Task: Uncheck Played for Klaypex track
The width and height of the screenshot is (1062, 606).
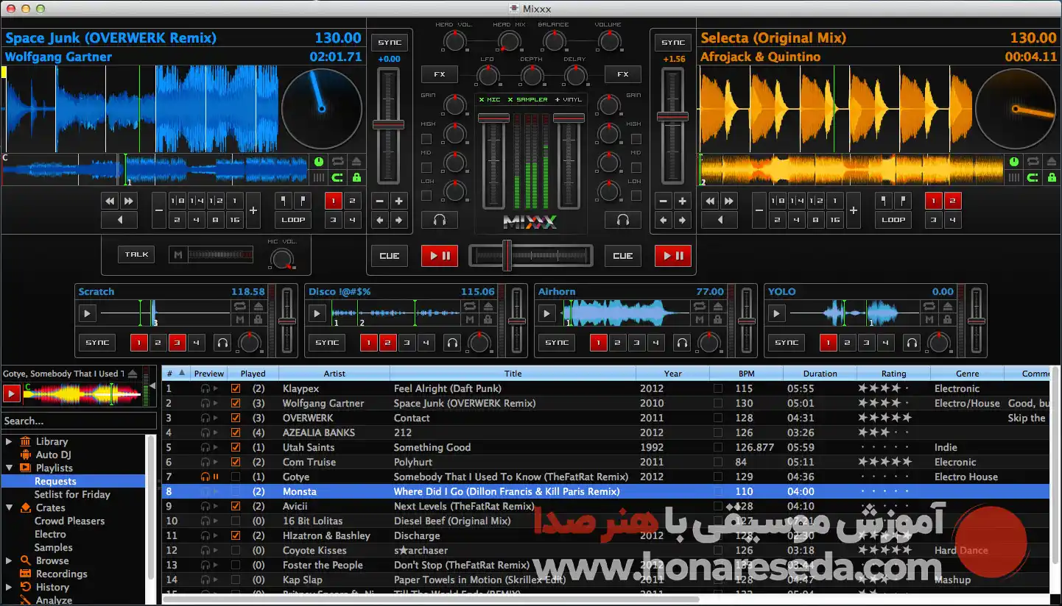Action: tap(236, 388)
